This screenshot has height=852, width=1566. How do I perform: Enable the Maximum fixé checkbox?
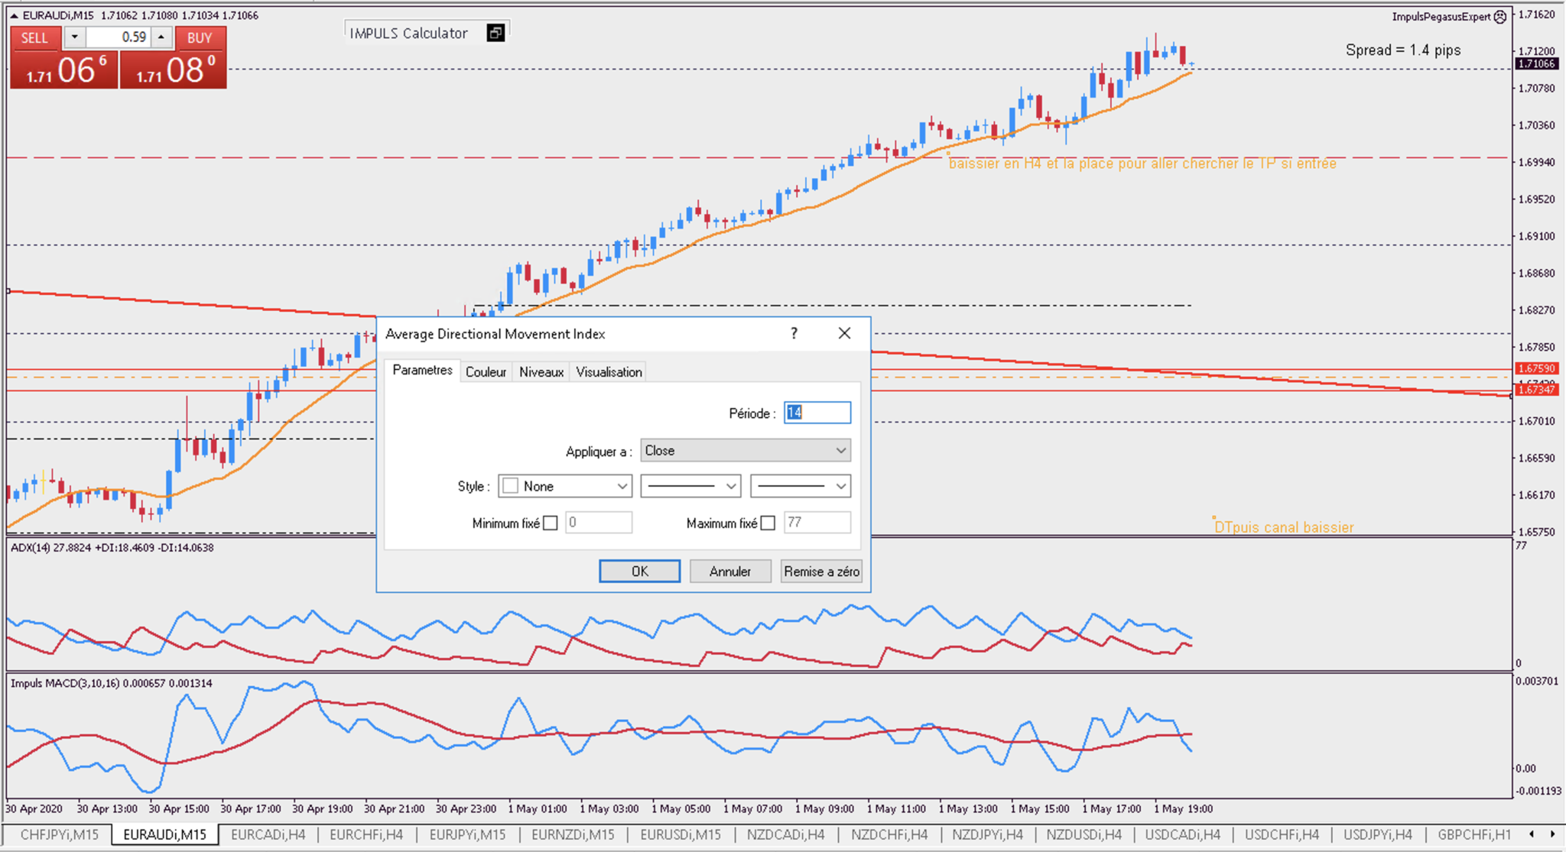(768, 523)
